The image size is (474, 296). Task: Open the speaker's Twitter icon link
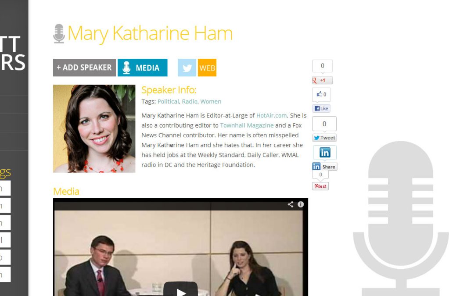pos(187,68)
